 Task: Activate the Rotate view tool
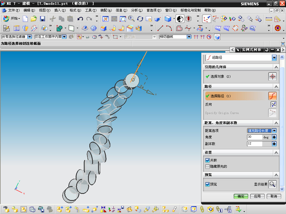tap(140, 19)
